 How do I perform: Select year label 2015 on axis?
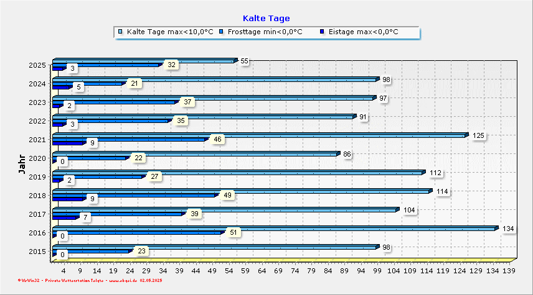coord(37,252)
